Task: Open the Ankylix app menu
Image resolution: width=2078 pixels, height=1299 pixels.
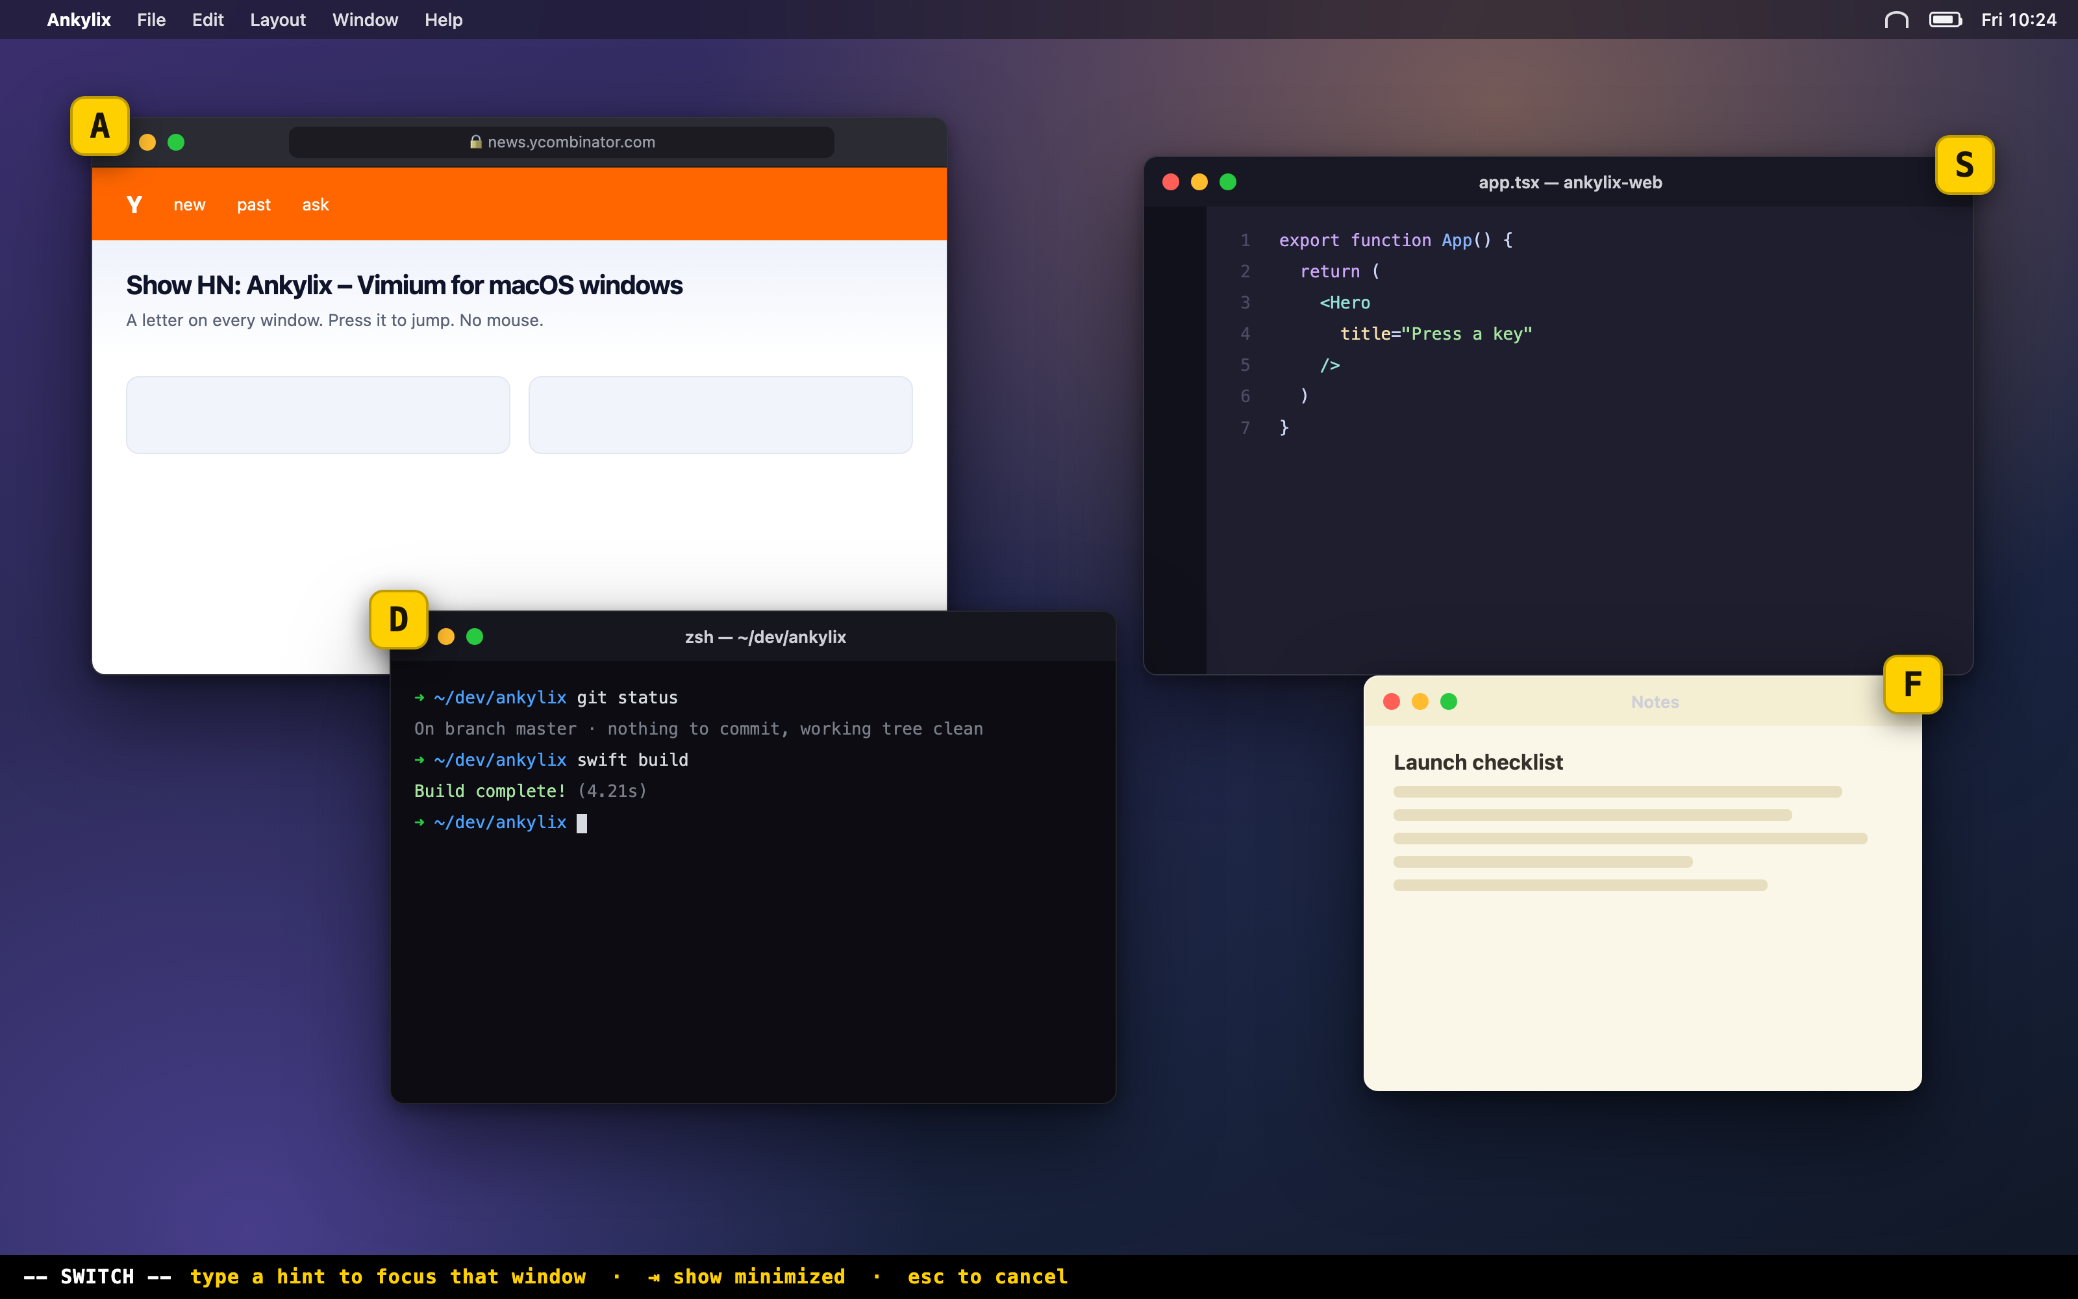Action: click(78, 19)
